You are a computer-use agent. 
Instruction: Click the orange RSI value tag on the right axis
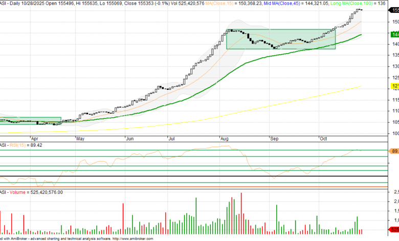click(395, 151)
